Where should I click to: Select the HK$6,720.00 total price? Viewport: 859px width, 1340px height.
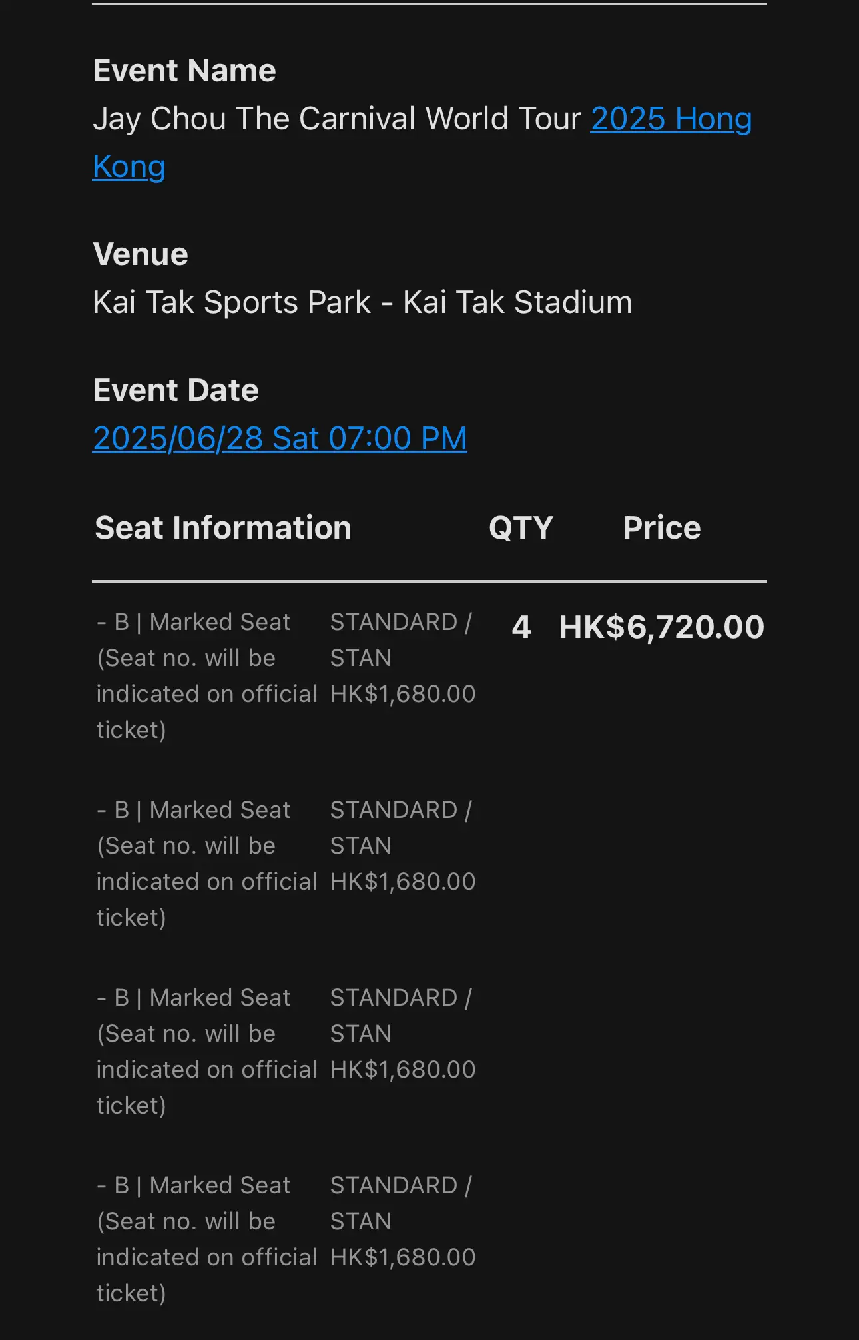coord(662,627)
